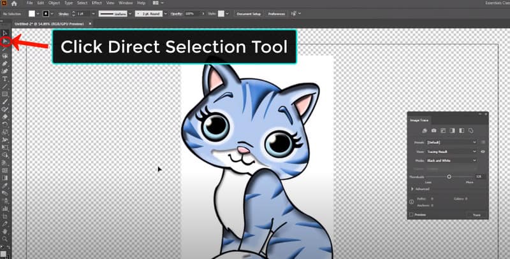Select the Gradient tool
Image resolution: width=510 pixels, height=259 pixels.
click(x=5, y=178)
